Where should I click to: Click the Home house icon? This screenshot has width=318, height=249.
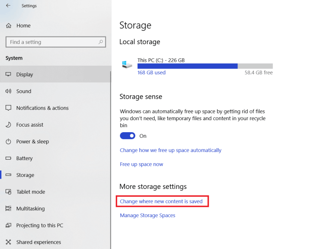point(9,26)
